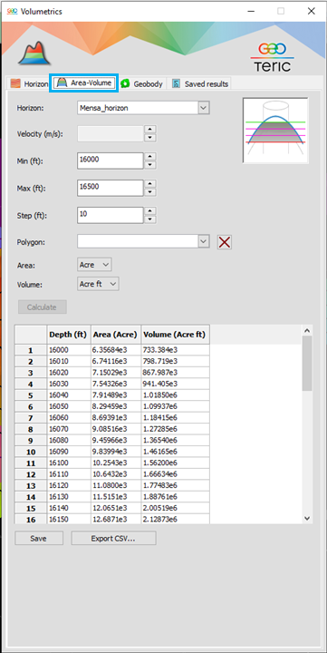The image size is (327, 653).
Task: Click the Min (ft) field showing 16000
Action: [111, 161]
